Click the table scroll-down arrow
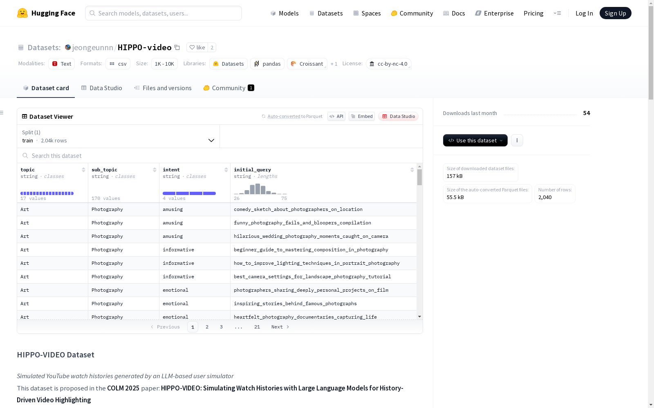This screenshot has height=408, width=654. [419, 317]
